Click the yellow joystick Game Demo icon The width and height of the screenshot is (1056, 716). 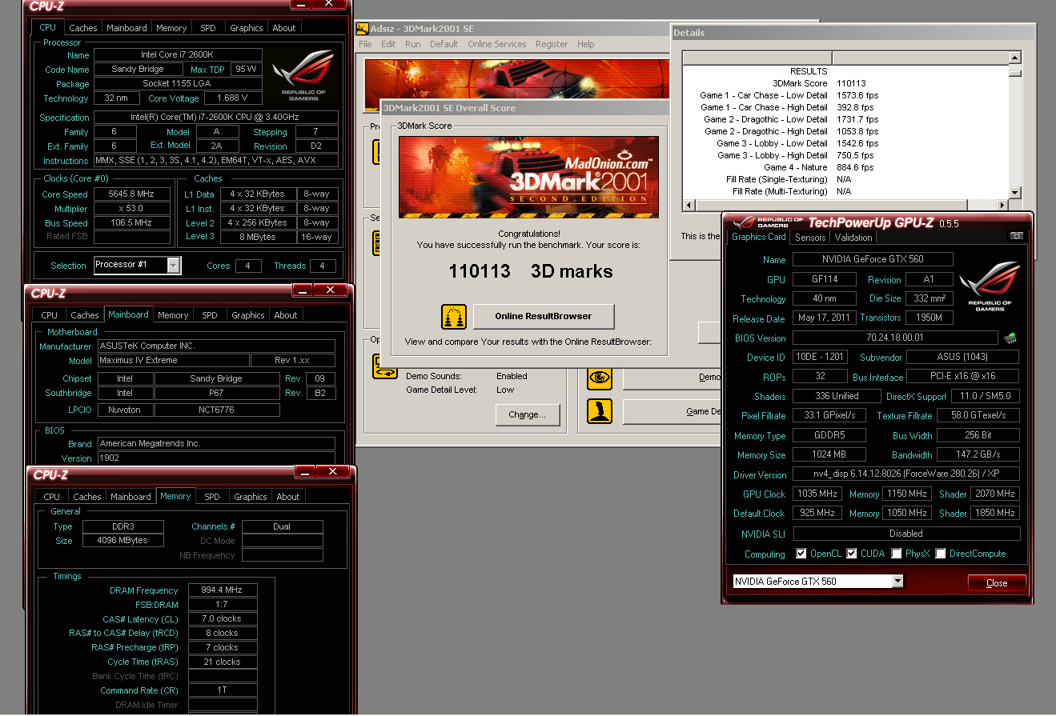point(600,411)
